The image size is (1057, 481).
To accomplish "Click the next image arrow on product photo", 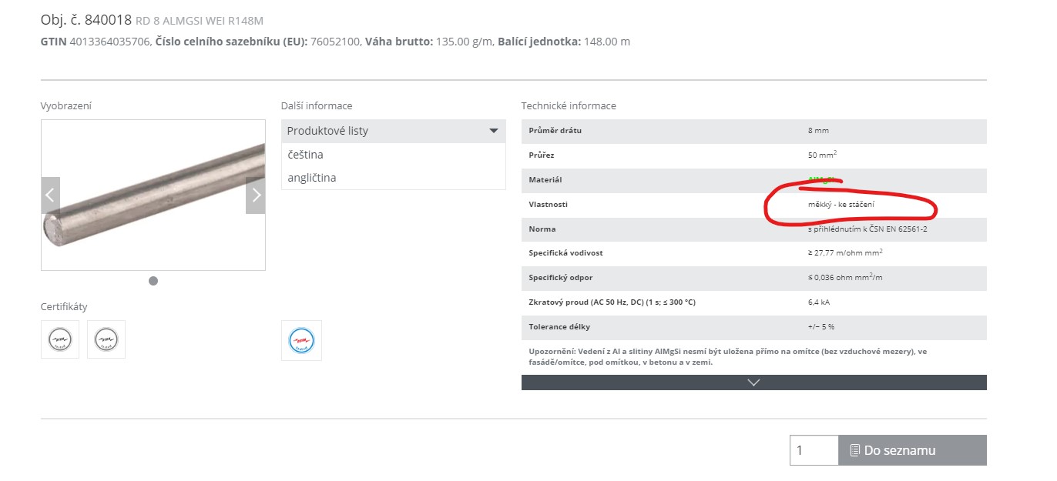I will tap(256, 195).
